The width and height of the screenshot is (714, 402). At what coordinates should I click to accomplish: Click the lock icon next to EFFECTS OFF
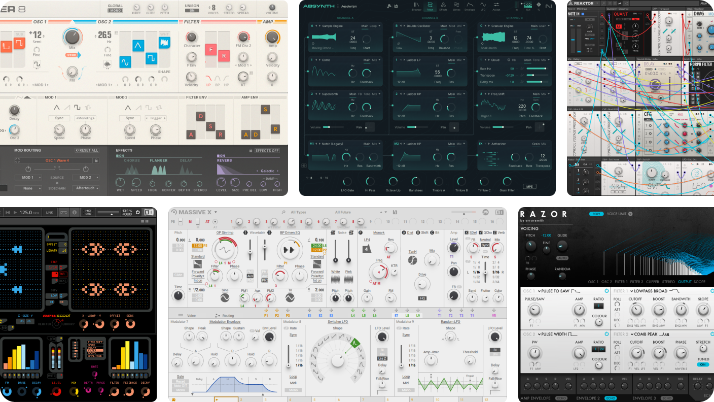pos(250,151)
